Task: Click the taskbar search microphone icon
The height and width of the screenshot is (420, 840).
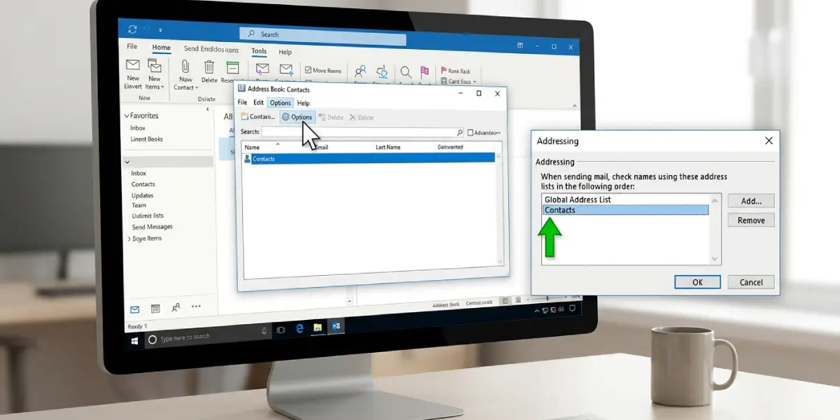Action: pyautogui.click(x=264, y=331)
